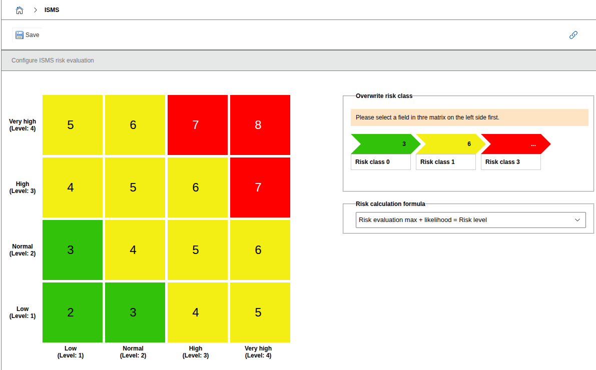
Task: Click the Risk class 1 label box
Action: coord(445,162)
